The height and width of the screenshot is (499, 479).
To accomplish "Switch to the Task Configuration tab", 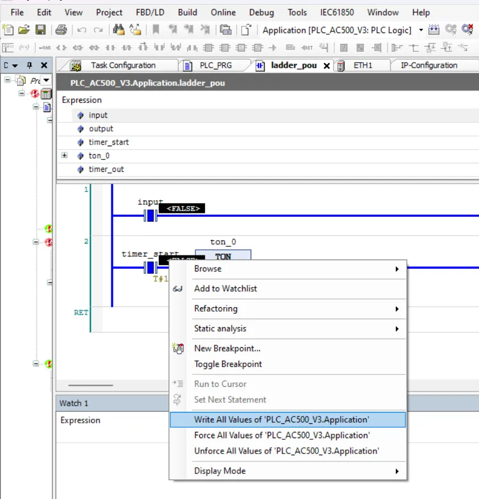I will click(x=123, y=65).
